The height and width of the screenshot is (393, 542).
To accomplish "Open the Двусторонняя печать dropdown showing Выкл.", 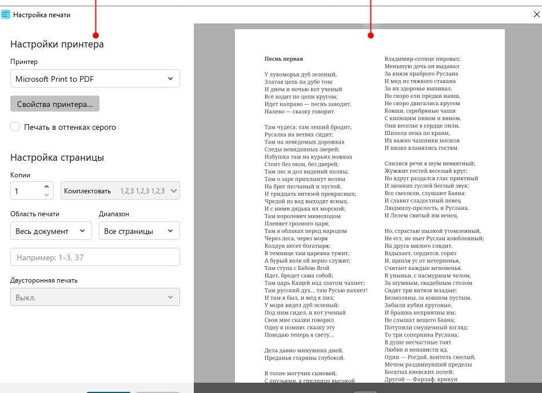I will click(x=95, y=297).
